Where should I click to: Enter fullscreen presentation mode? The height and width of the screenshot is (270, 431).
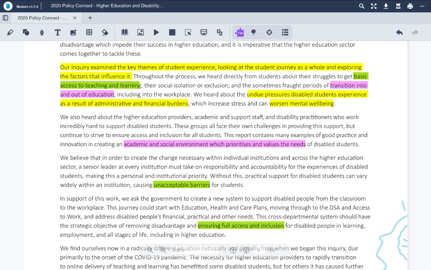click(374, 6)
